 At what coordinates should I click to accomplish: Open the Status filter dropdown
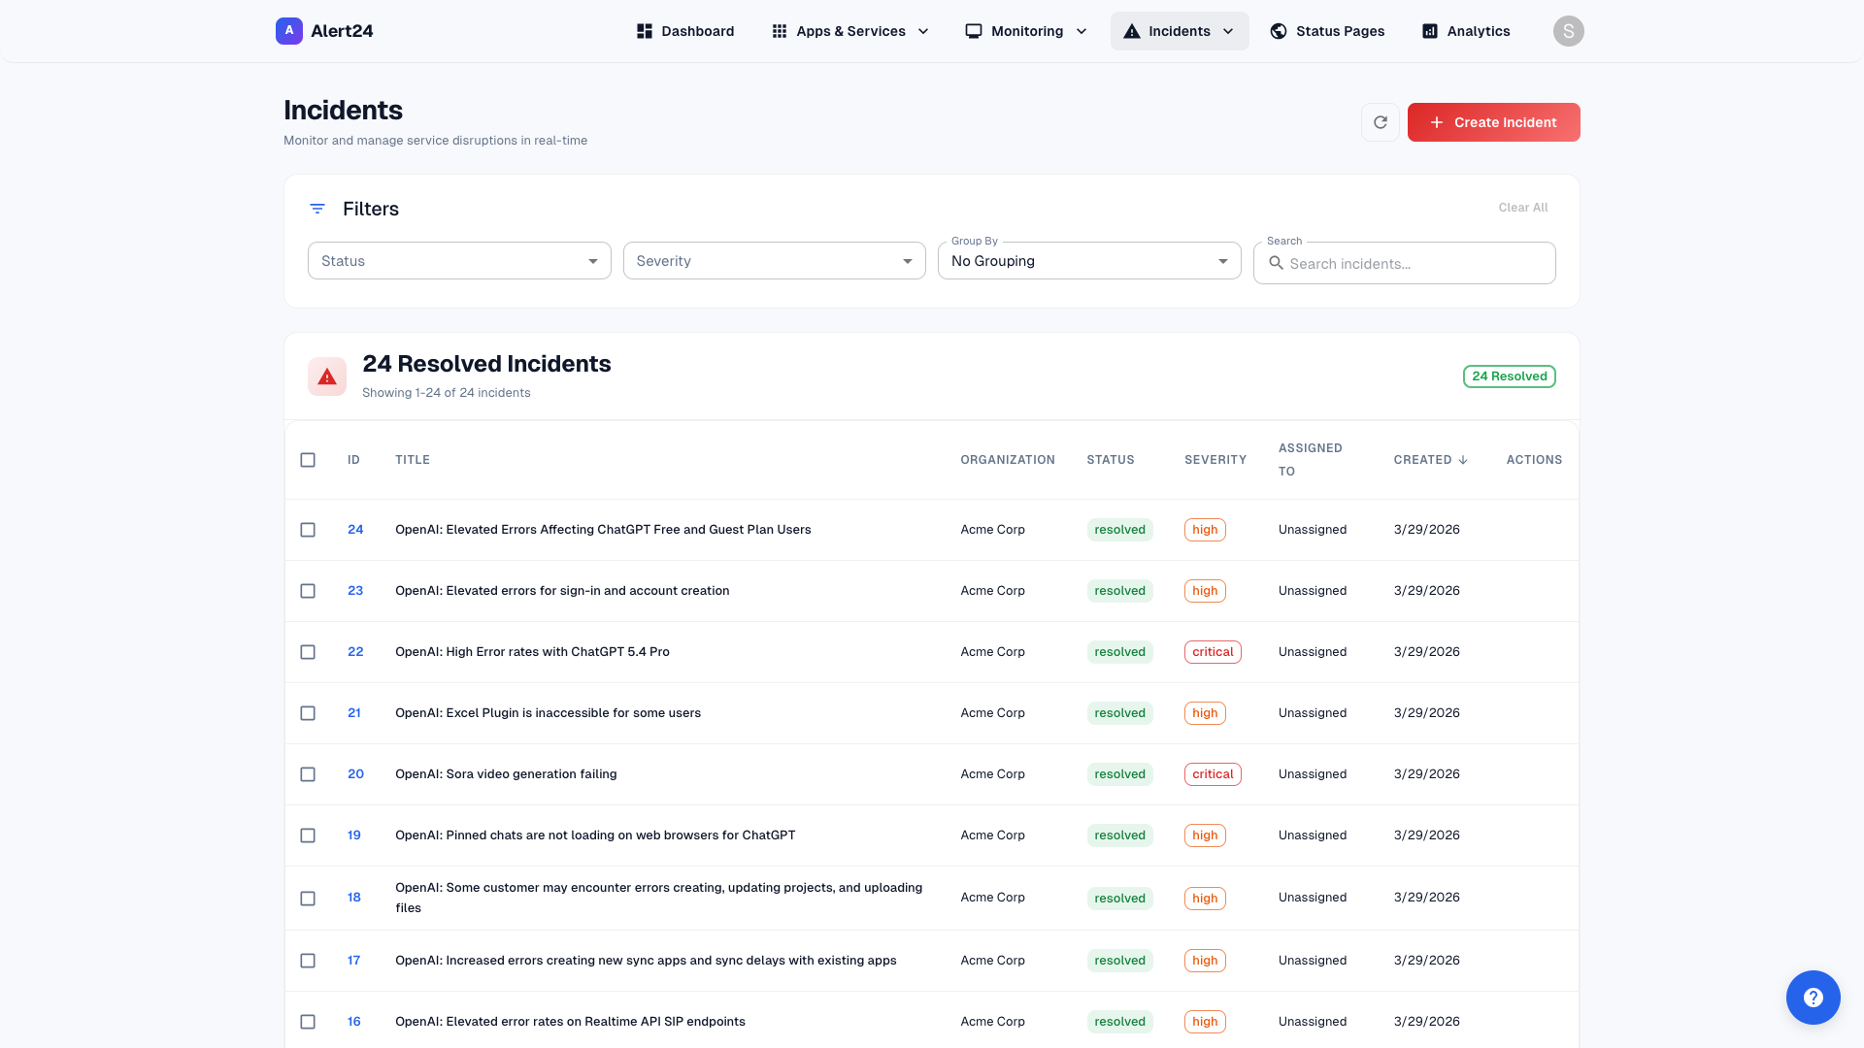click(458, 260)
